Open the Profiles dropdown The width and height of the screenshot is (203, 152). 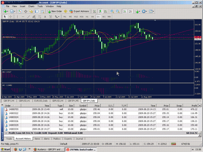click(x=13, y=11)
